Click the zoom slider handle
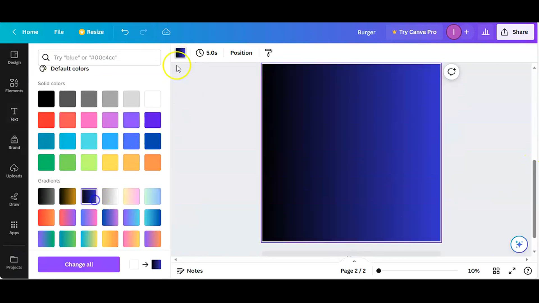Image resolution: width=539 pixels, height=303 pixels. (379, 271)
